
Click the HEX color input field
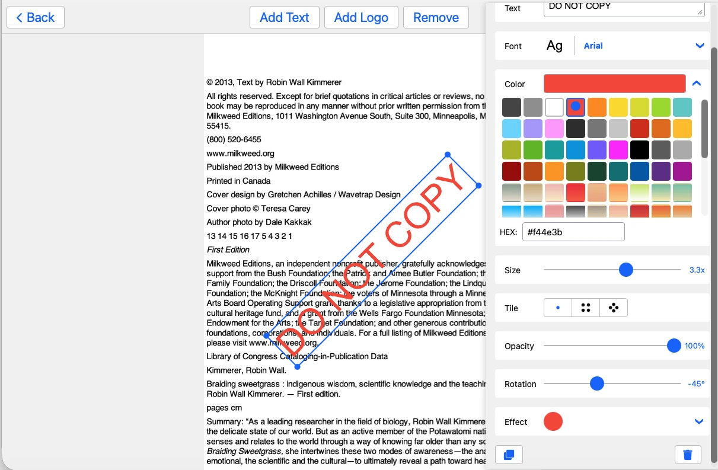pyautogui.click(x=573, y=232)
